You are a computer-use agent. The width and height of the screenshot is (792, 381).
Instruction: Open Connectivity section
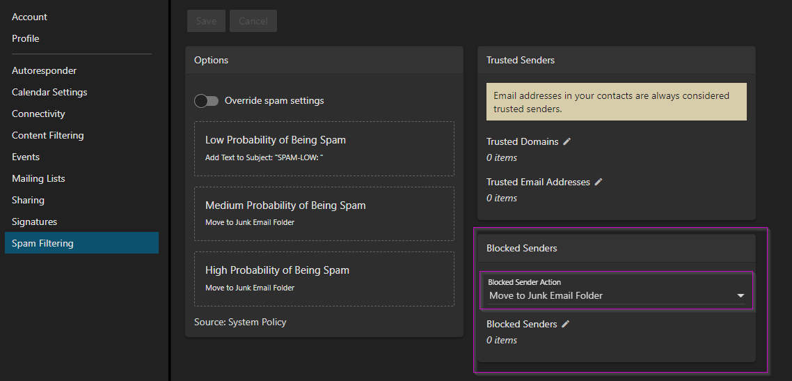click(38, 114)
